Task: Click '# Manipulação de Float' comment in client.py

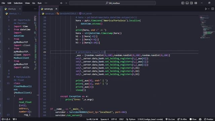Action: click(22, 78)
